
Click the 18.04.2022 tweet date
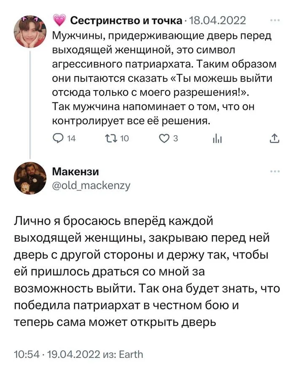[218, 20]
